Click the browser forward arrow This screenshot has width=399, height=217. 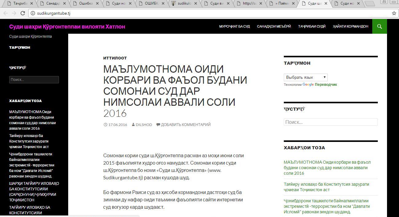tap(14, 13)
